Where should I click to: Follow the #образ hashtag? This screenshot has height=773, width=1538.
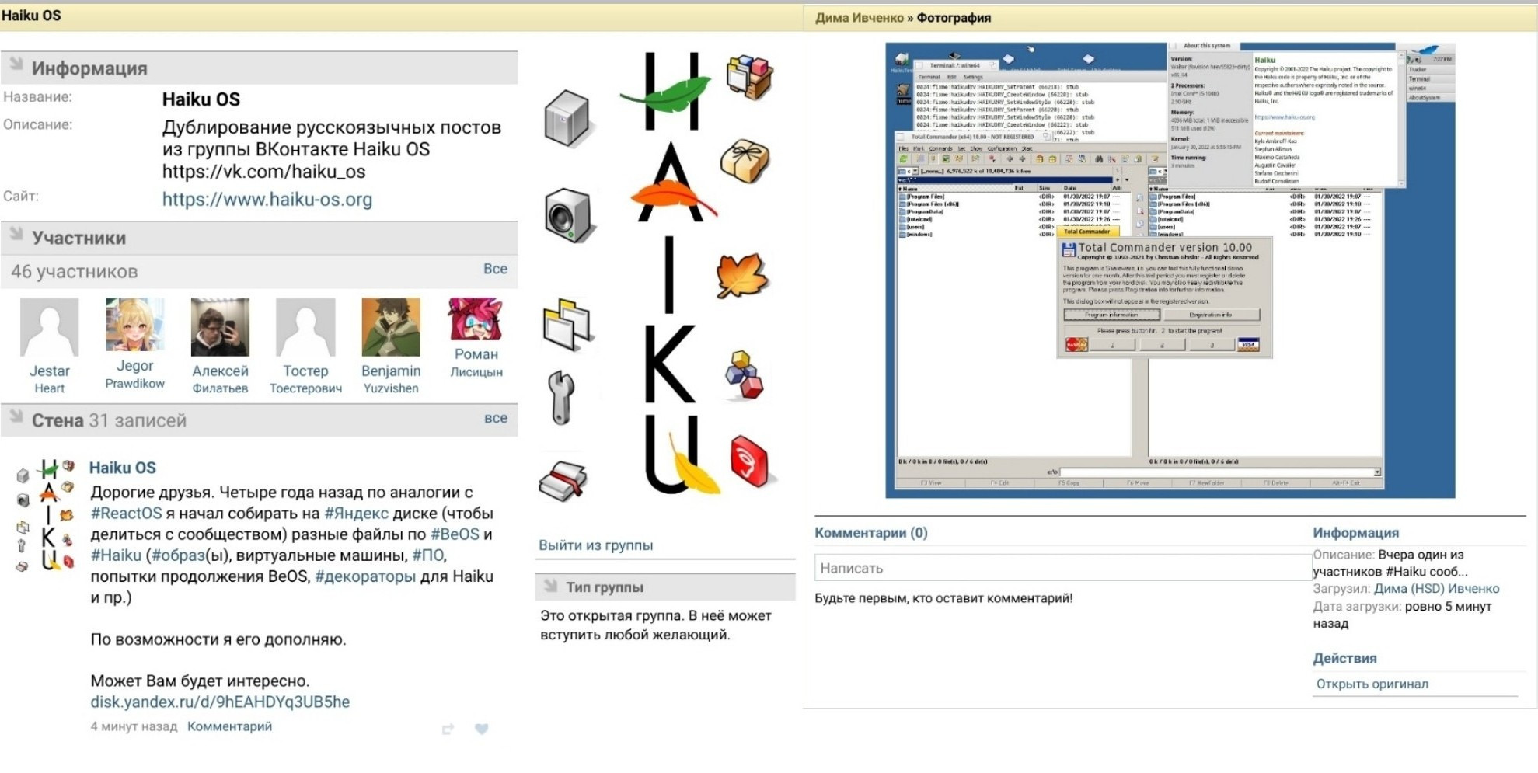(177, 555)
